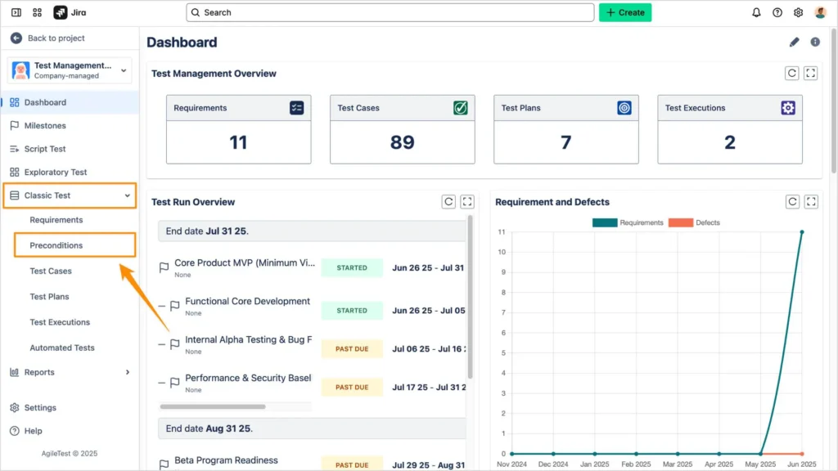The image size is (838, 471).
Task: Click Back to project link
Action: tap(56, 38)
